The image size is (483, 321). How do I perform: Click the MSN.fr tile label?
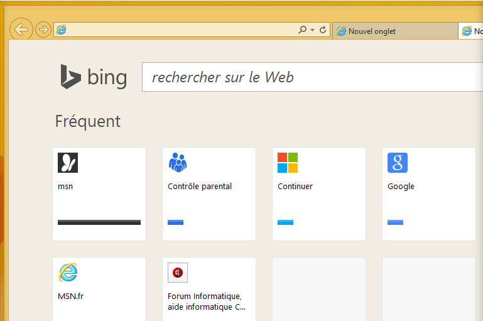(70, 296)
